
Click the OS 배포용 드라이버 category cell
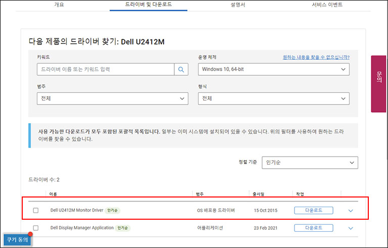coord(216,211)
